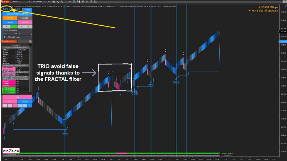Select the drawing tools pencil icon

point(58,2)
